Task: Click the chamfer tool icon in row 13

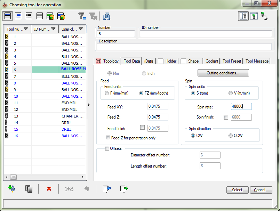Action: [x=6, y=116]
